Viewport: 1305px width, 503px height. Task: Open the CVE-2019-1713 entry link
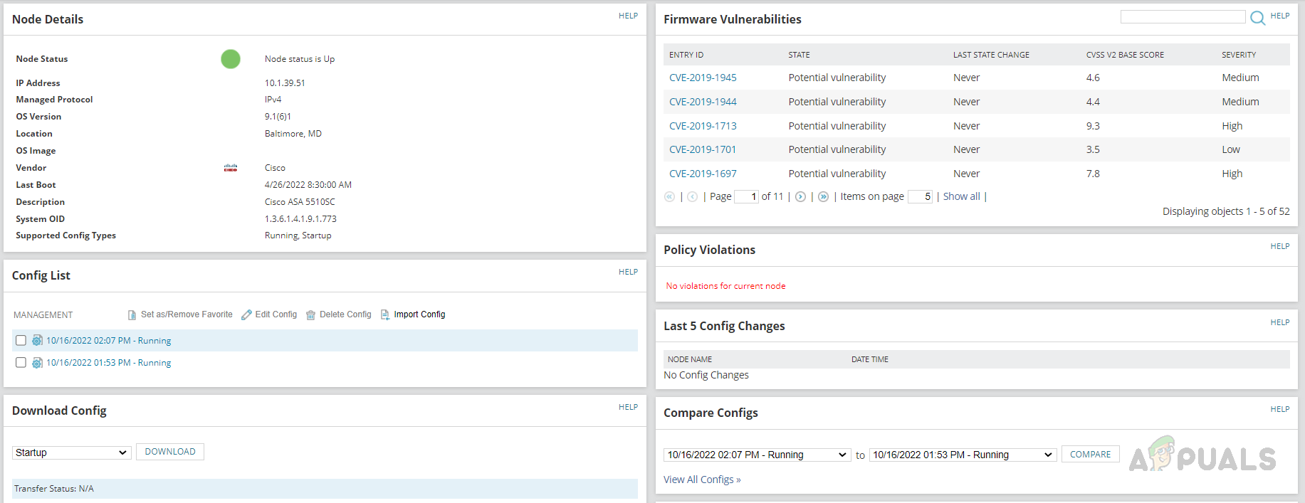pyautogui.click(x=703, y=126)
